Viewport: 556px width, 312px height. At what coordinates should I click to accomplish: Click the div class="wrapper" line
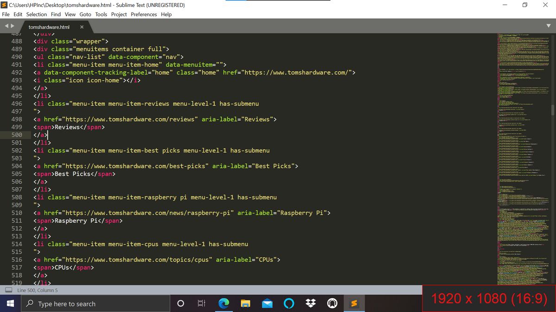click(70, 41)
